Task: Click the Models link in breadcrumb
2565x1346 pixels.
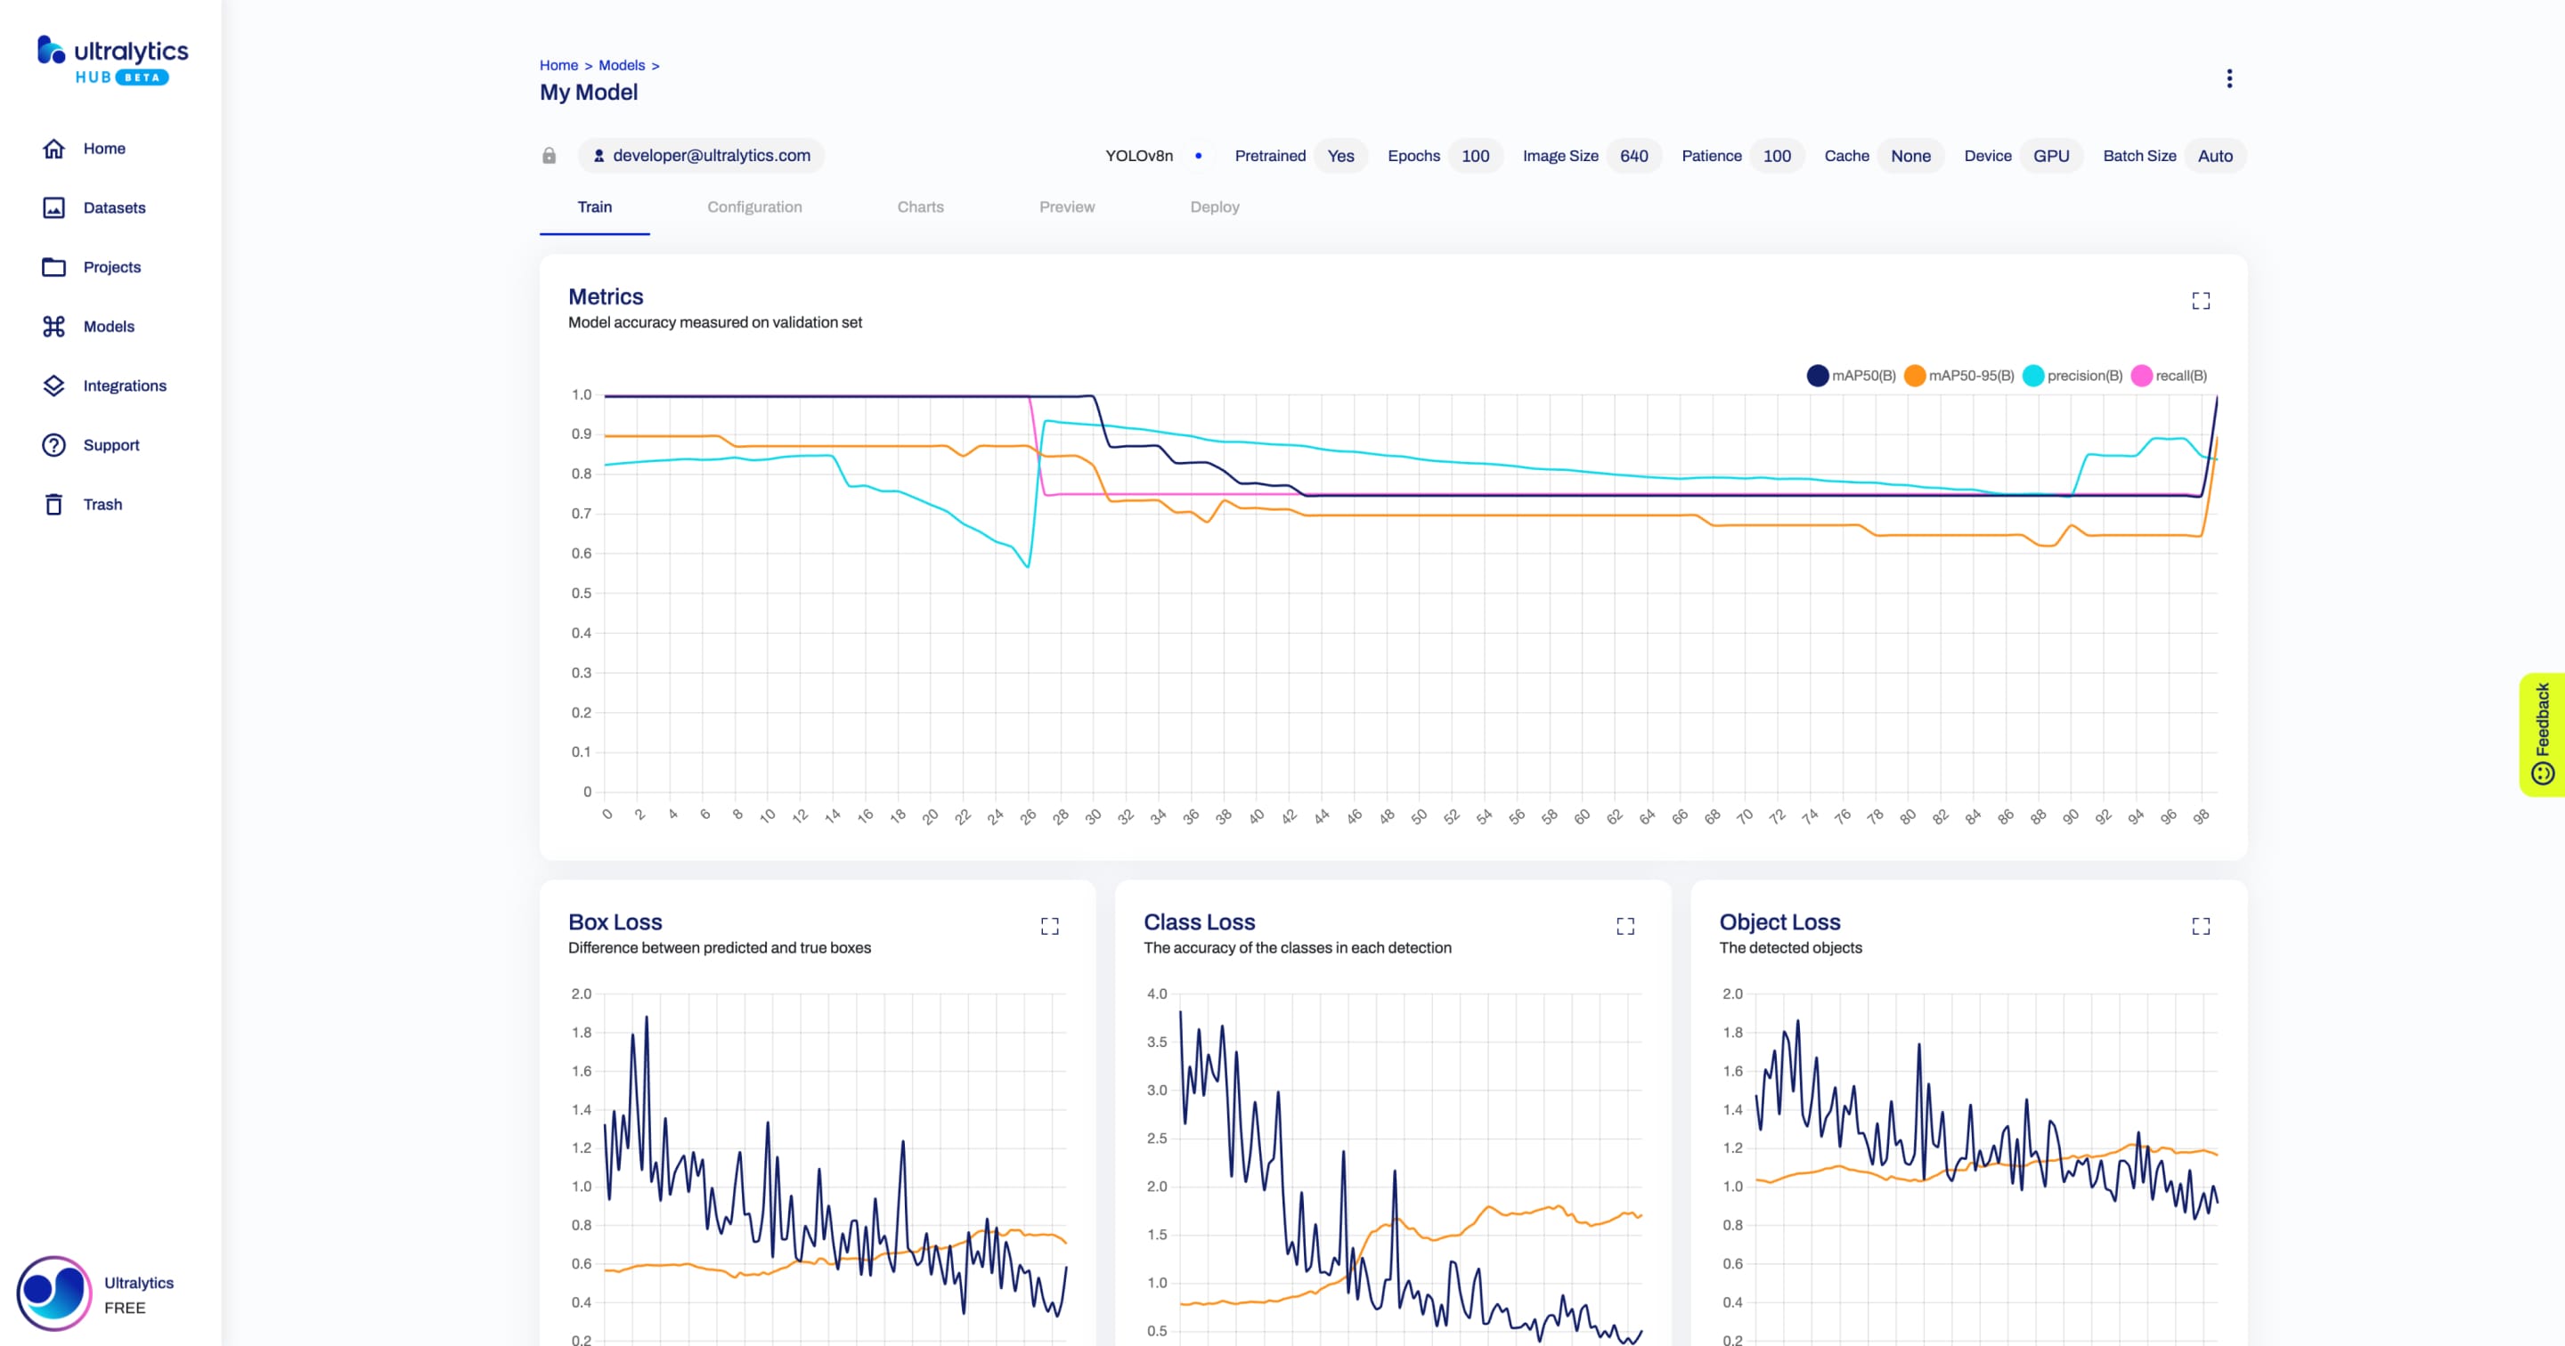Action: pos(621,64)
